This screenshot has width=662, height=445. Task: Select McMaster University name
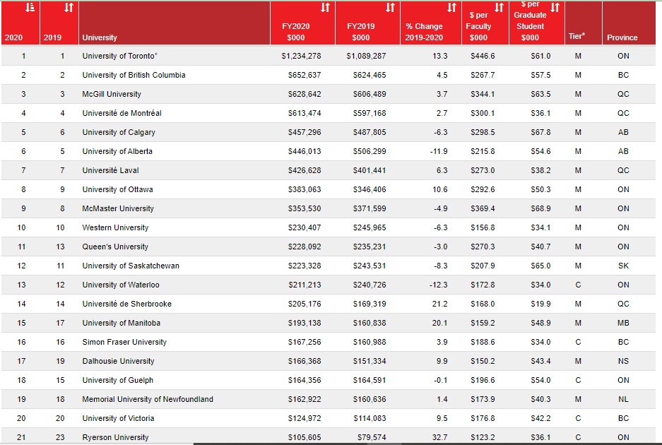pos(118,208)
